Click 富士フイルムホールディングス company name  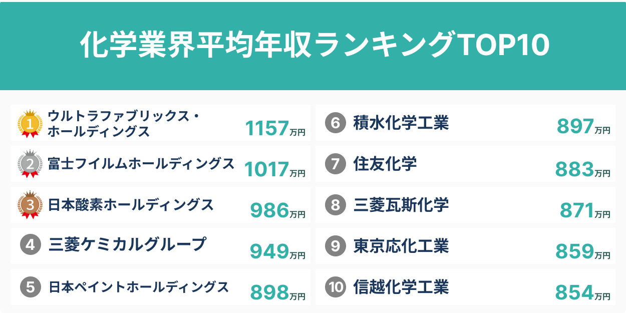pos(141,164)
